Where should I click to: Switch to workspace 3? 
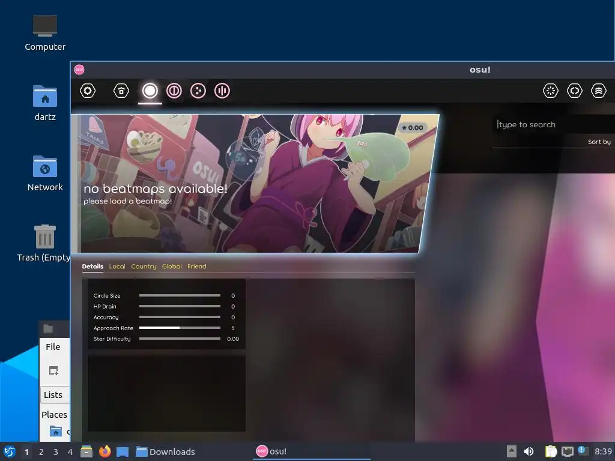click(x=56, y=452)
